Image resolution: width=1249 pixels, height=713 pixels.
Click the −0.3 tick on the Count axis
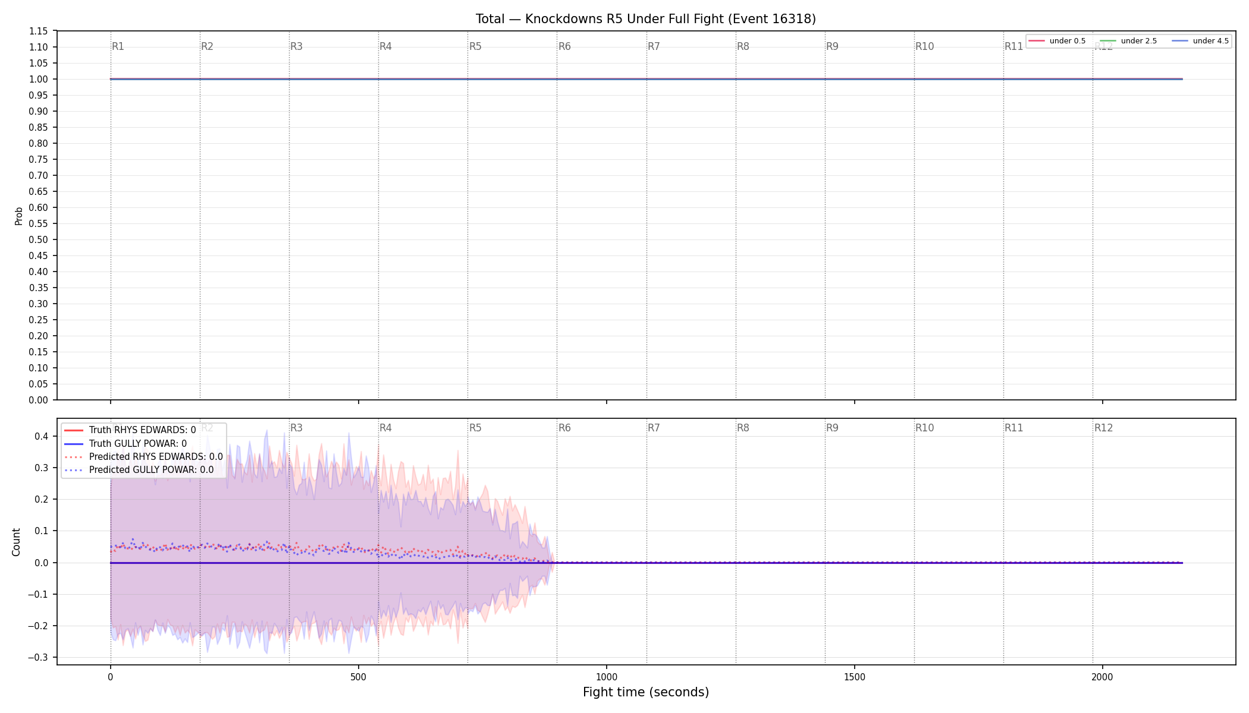(x=38, y=657)
